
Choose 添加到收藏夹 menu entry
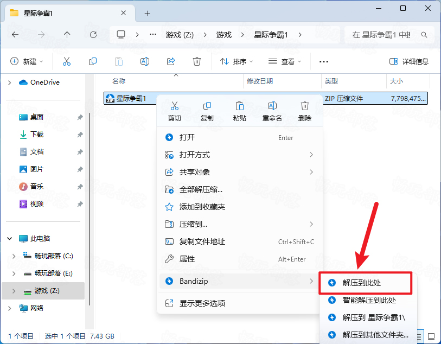tap(240, 207)
